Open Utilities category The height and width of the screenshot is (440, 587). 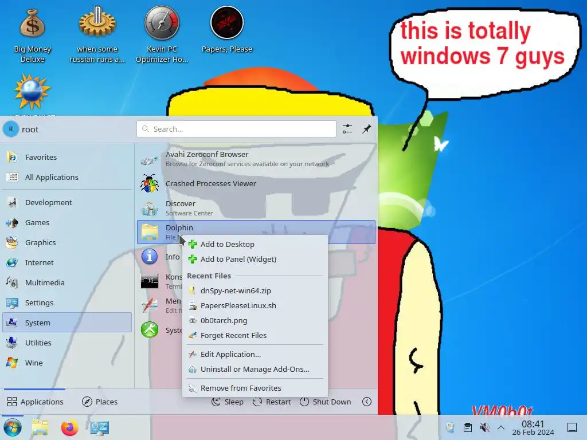[67, 343]
